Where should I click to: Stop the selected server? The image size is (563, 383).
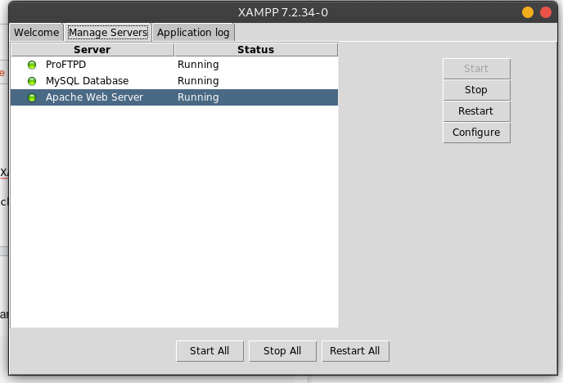(476, 90)
